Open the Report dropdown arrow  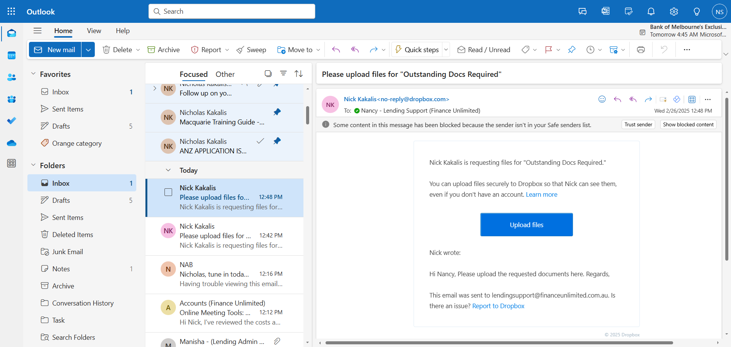tap(227, 50)
